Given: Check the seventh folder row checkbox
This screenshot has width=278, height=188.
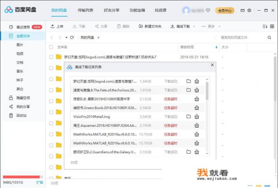Looking at the screenshot, I should [x=51, y=123].
